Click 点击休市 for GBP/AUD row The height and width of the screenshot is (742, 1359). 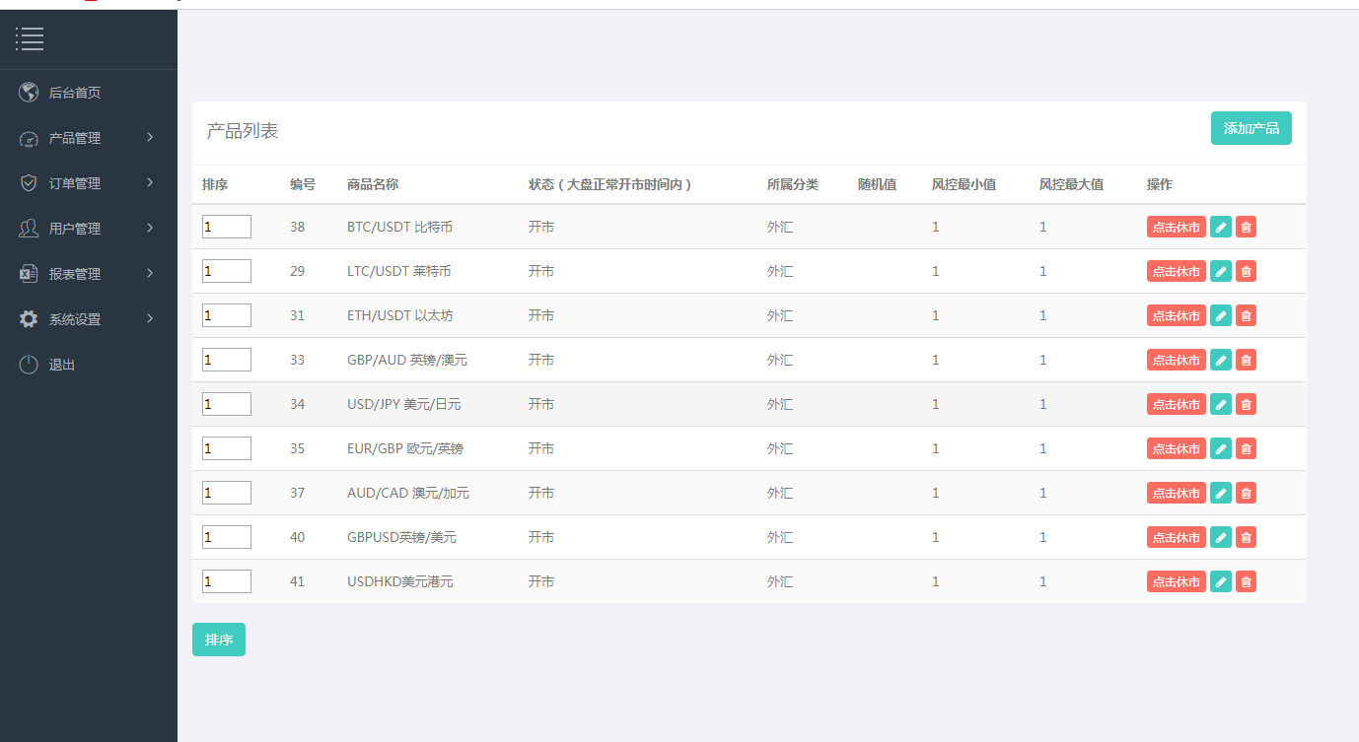click(x=1177, y=360)
